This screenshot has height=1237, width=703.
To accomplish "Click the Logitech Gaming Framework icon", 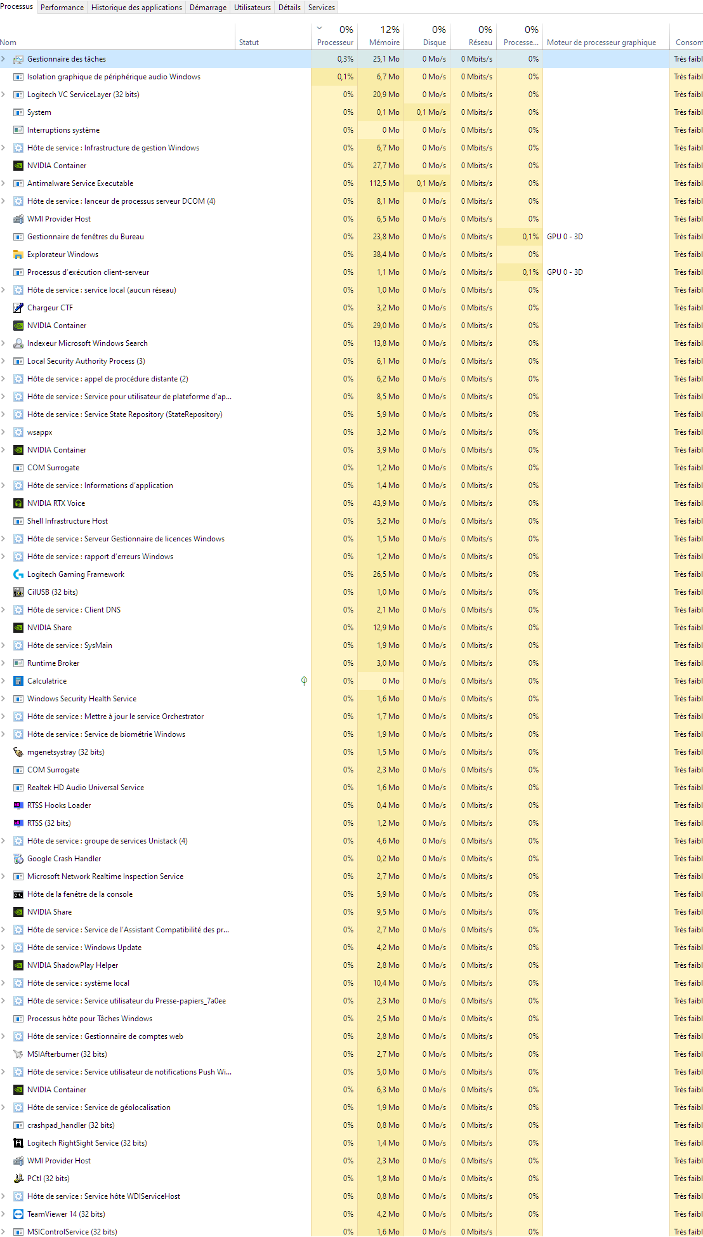I will 18,574.
